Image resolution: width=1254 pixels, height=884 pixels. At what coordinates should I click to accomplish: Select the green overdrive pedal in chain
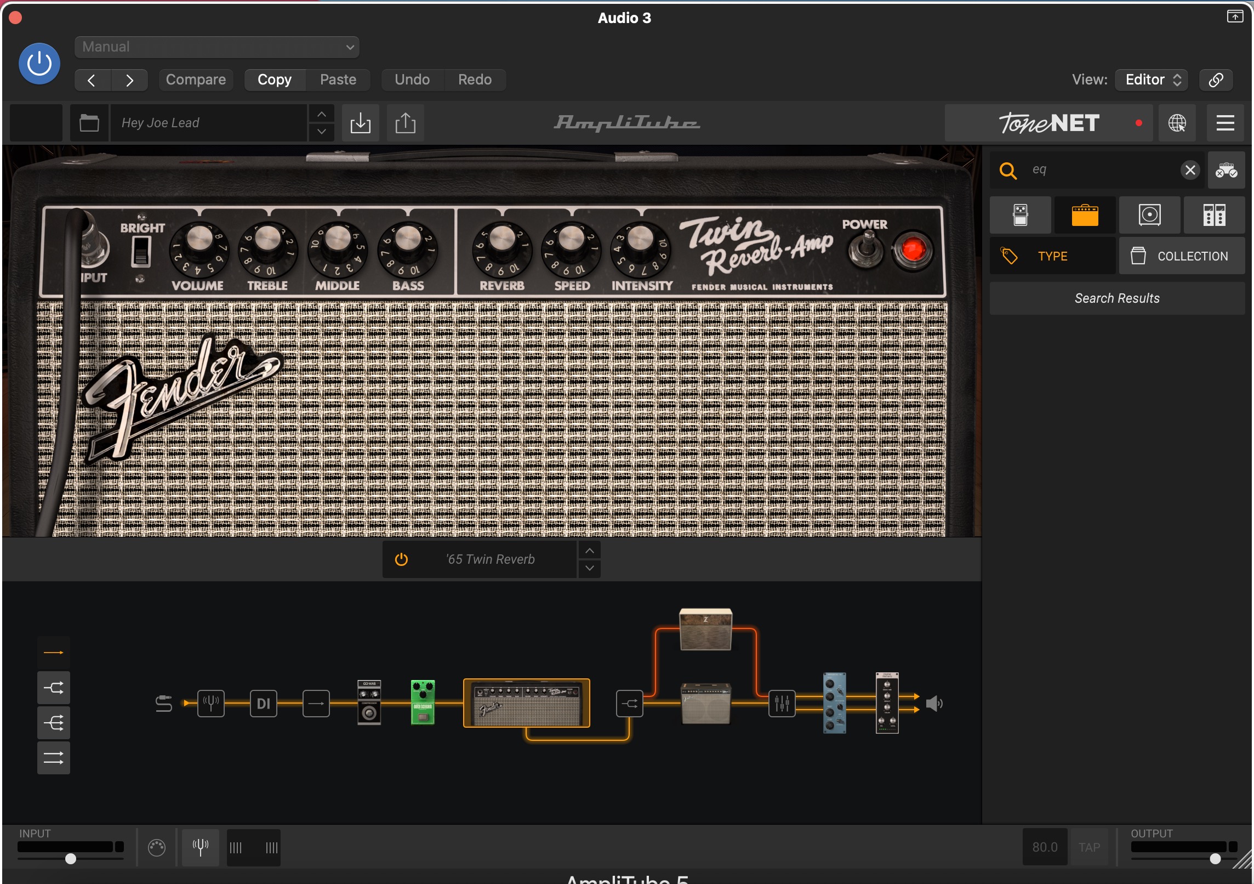(x=423, y=702)
